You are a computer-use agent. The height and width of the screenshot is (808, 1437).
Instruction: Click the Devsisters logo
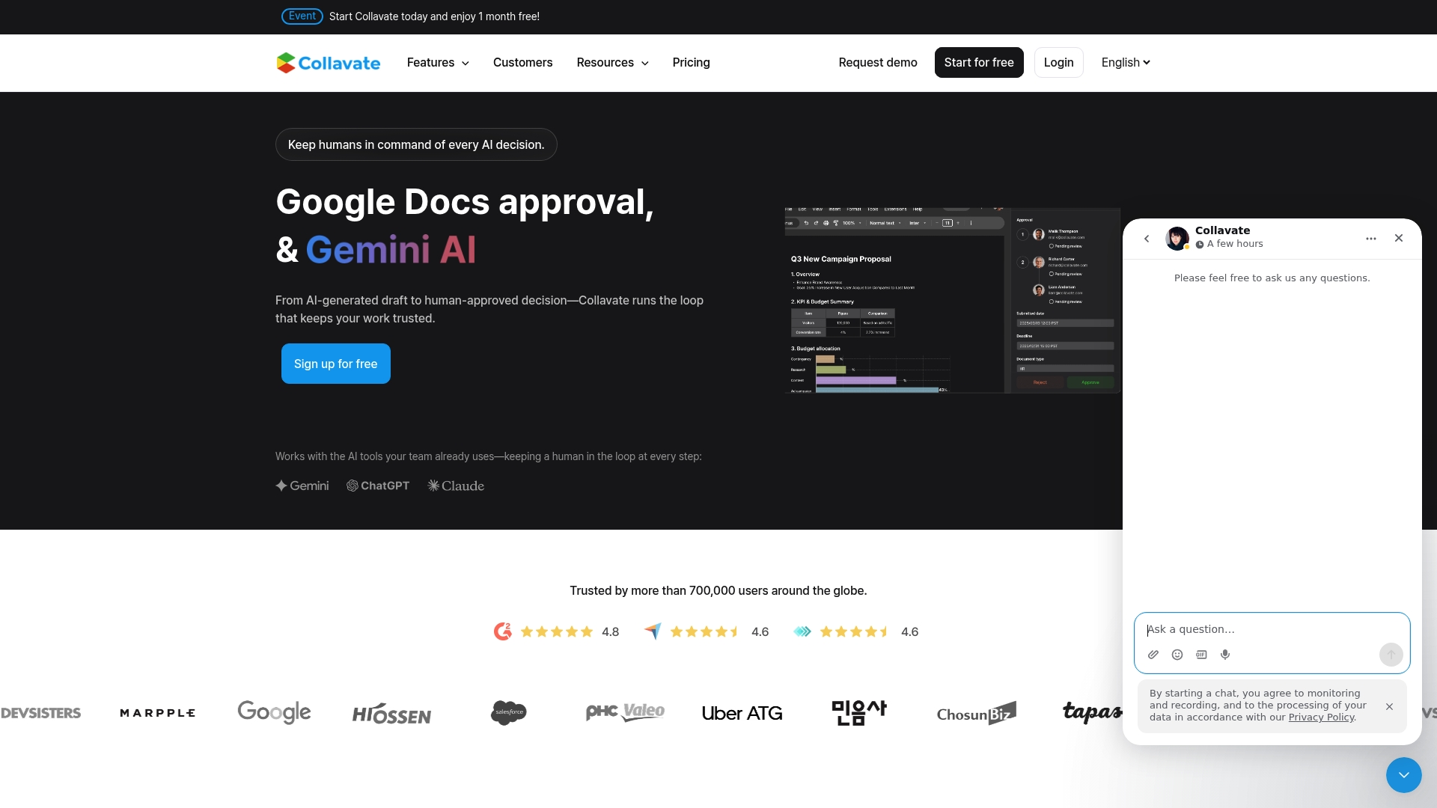click(x=41, y=713)
